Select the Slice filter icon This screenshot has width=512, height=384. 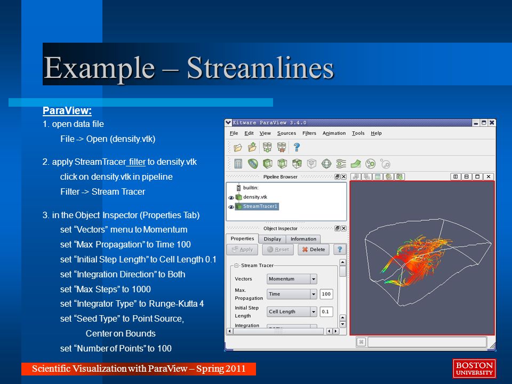click(282, 164)
